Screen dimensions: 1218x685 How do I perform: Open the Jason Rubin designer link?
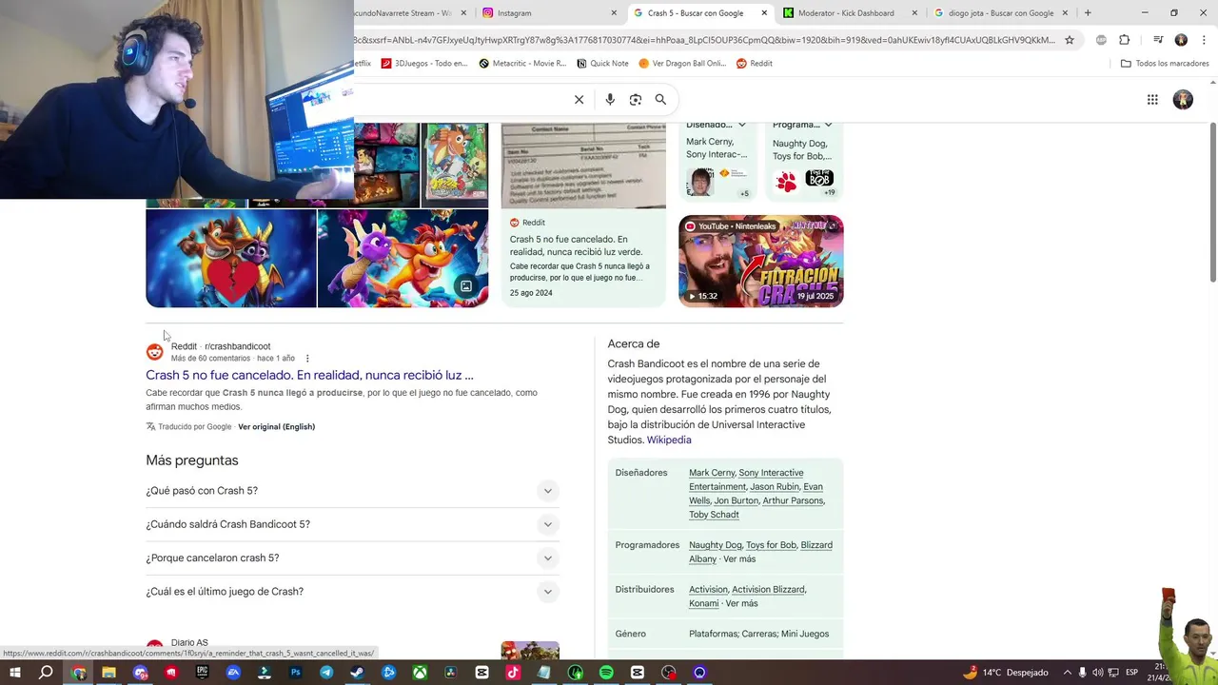coord(774,487)
